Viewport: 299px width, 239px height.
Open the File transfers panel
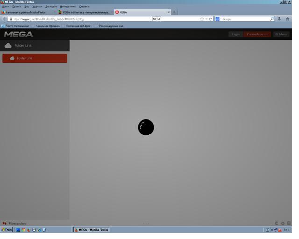click(x=18, y=223)
